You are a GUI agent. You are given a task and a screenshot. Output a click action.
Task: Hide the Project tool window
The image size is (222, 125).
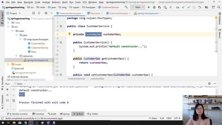(51, 13)
